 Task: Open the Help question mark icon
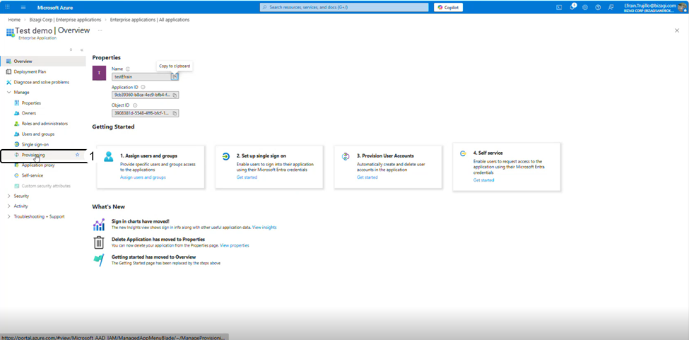tap(598, 8)
